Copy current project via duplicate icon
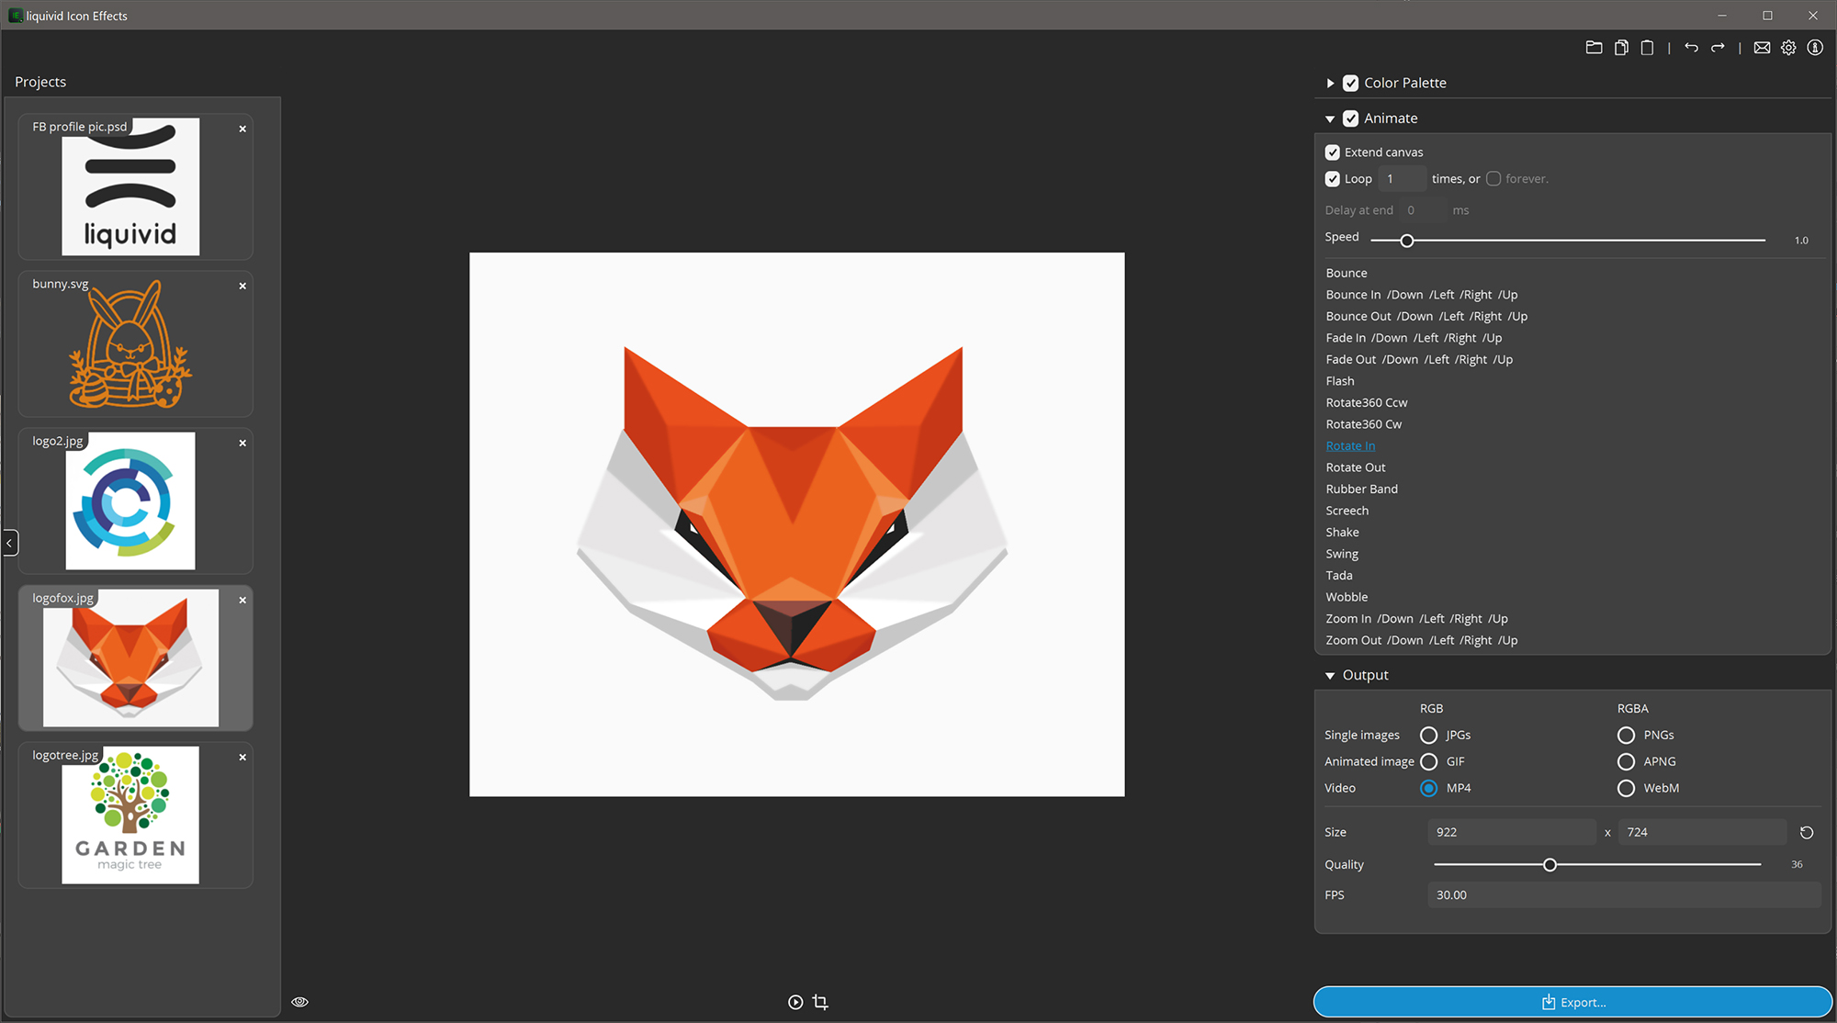The width and height of the screenshot is (1837, 1023). [1621, 47]
